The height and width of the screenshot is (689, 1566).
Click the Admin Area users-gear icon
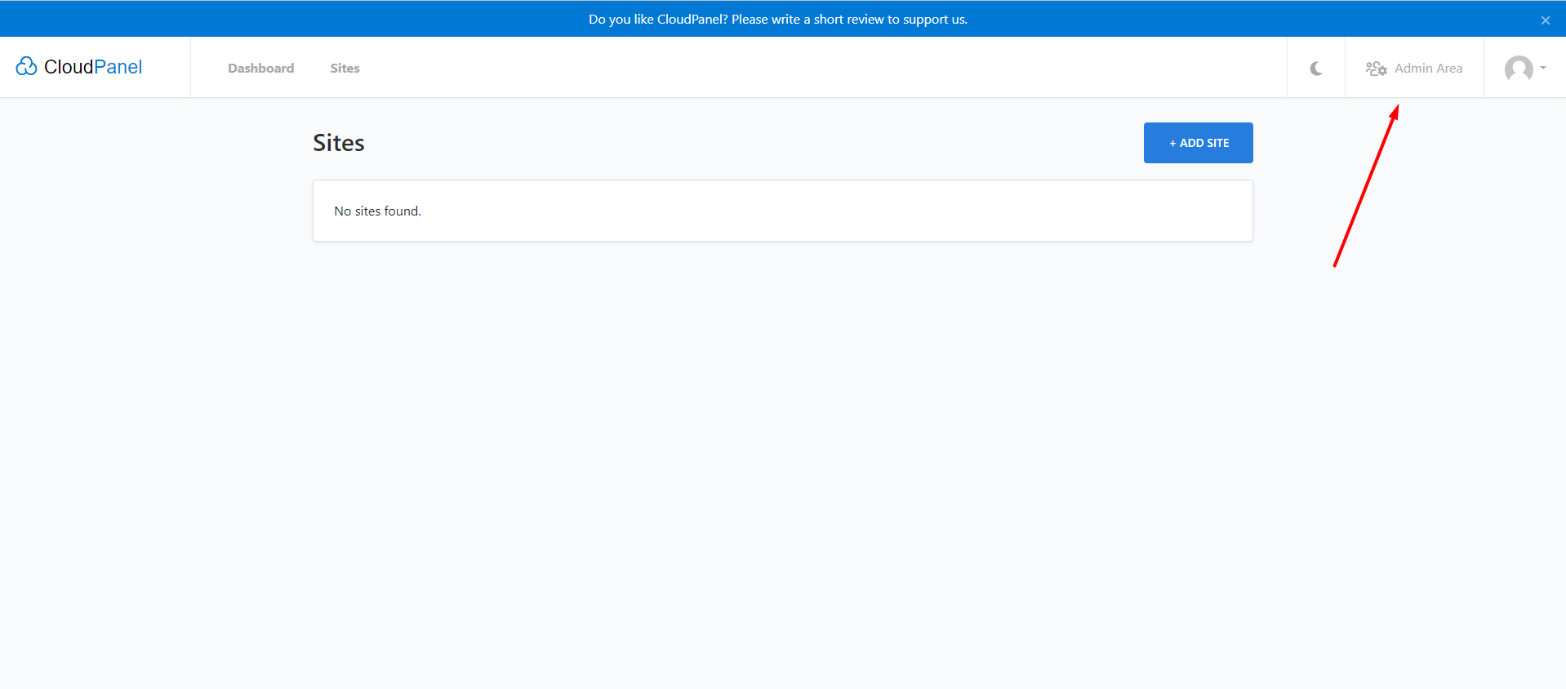1376,69
